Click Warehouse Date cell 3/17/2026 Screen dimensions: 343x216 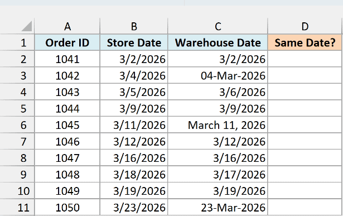click(218, 175)
